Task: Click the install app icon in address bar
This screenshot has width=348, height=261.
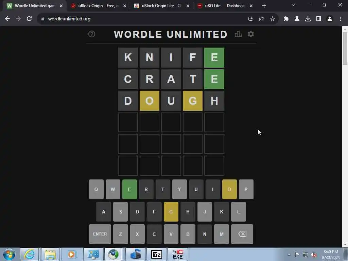Action: 251,19
